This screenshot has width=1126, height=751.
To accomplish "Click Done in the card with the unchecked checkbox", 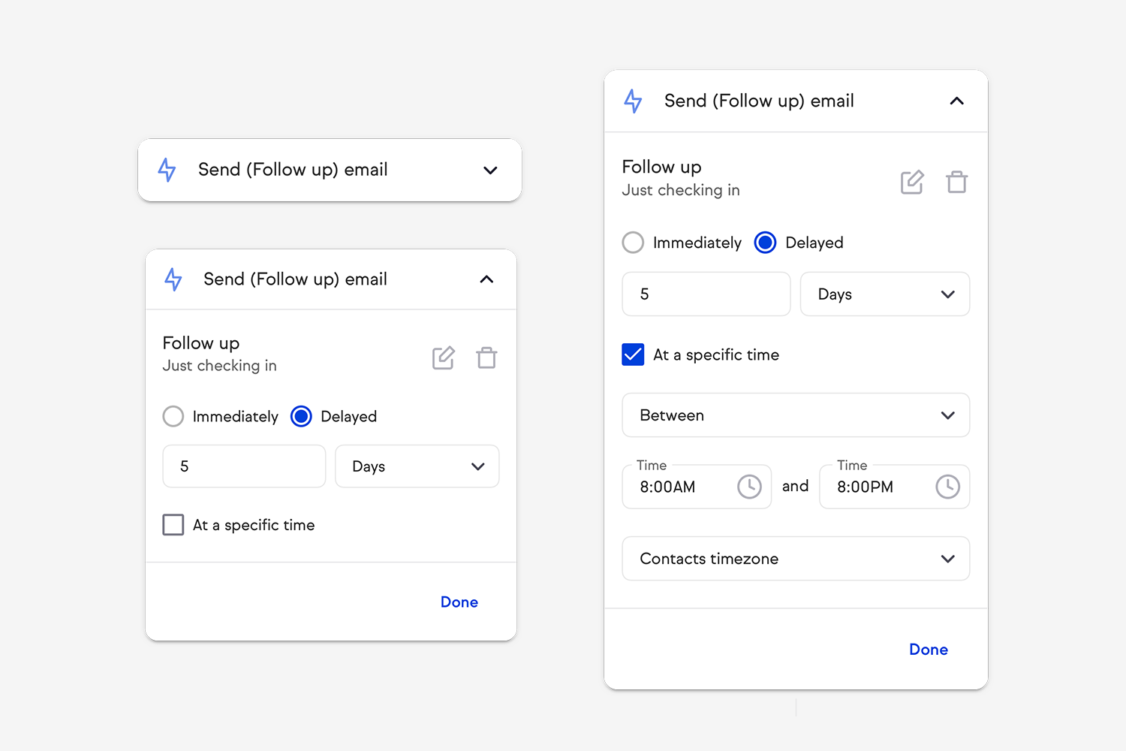I will 459,602.
